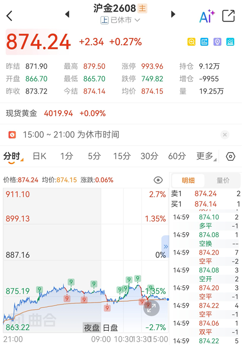
Task: Tap the 持仓 9.12万 value
Action: click(209, 66)
